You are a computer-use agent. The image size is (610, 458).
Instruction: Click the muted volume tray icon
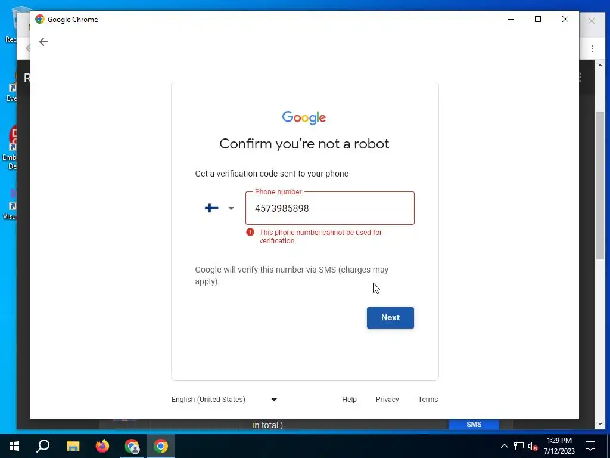coord(533,446)
